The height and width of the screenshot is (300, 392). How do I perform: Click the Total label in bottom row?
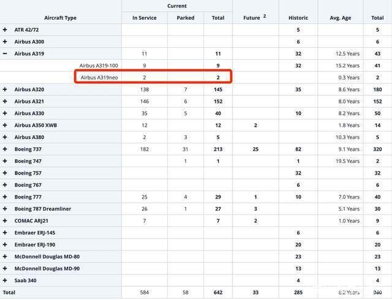[9, 292]
